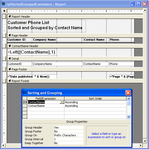Click the horizontal scroll left arrow

click(3, 145)
